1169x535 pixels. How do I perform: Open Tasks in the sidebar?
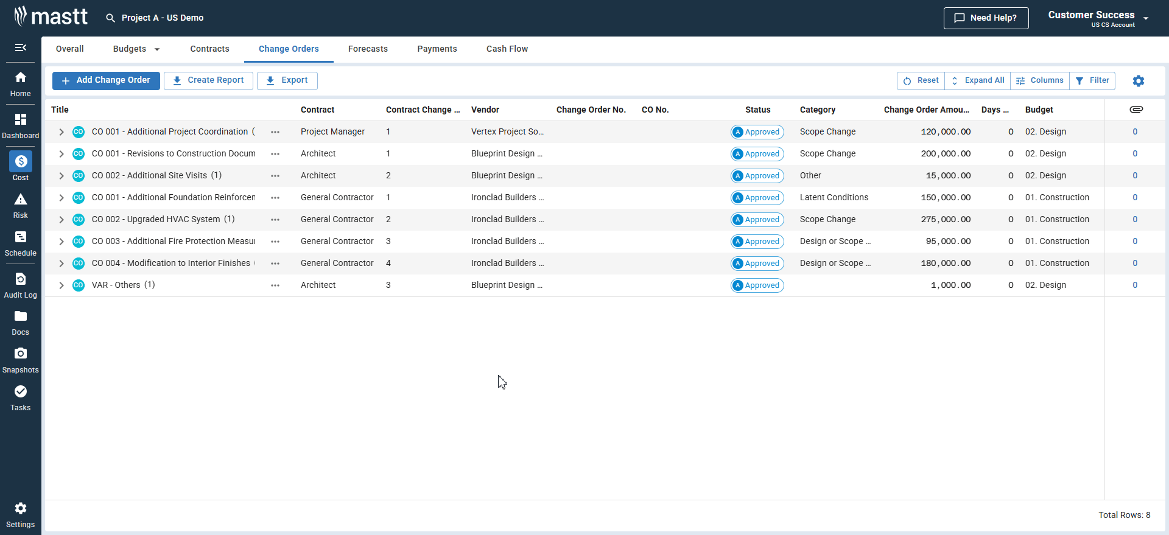click(x=20, y=398)
